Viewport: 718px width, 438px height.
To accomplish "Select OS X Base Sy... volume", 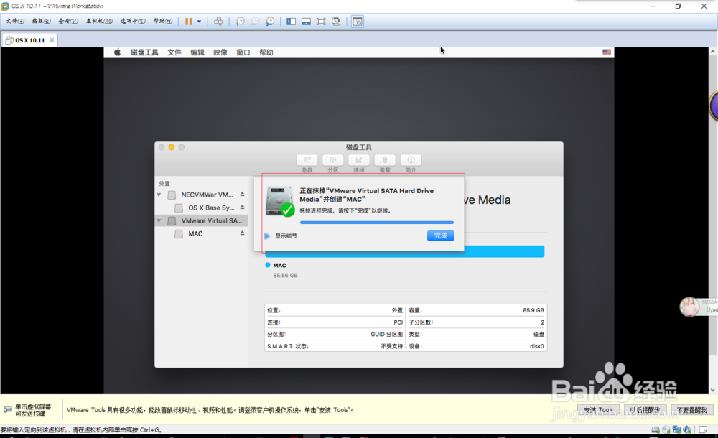I will (x=202, y=208).
